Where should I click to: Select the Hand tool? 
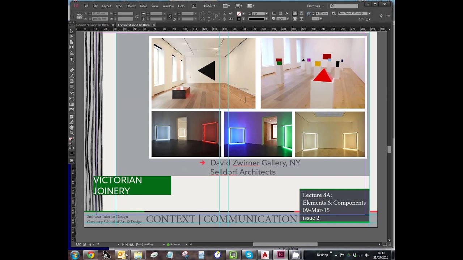(x=72, y=127)
